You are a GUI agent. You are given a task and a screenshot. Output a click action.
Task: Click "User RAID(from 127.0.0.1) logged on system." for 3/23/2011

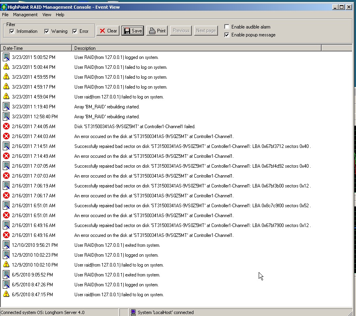click(x=116, y=57)
